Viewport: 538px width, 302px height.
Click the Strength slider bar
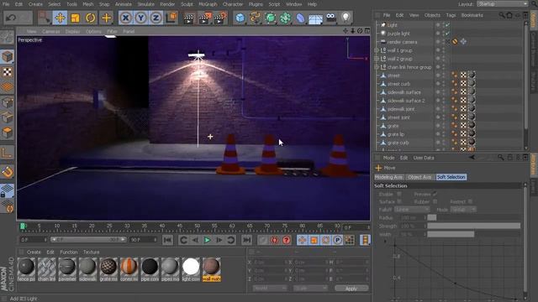click(x=474, y=226)
